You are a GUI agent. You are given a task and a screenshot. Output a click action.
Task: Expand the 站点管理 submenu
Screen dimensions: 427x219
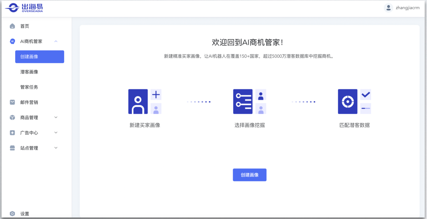pos(56,148)
